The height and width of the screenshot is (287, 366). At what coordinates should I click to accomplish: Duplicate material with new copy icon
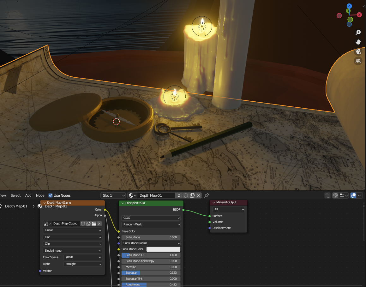[x=192, y=195]
